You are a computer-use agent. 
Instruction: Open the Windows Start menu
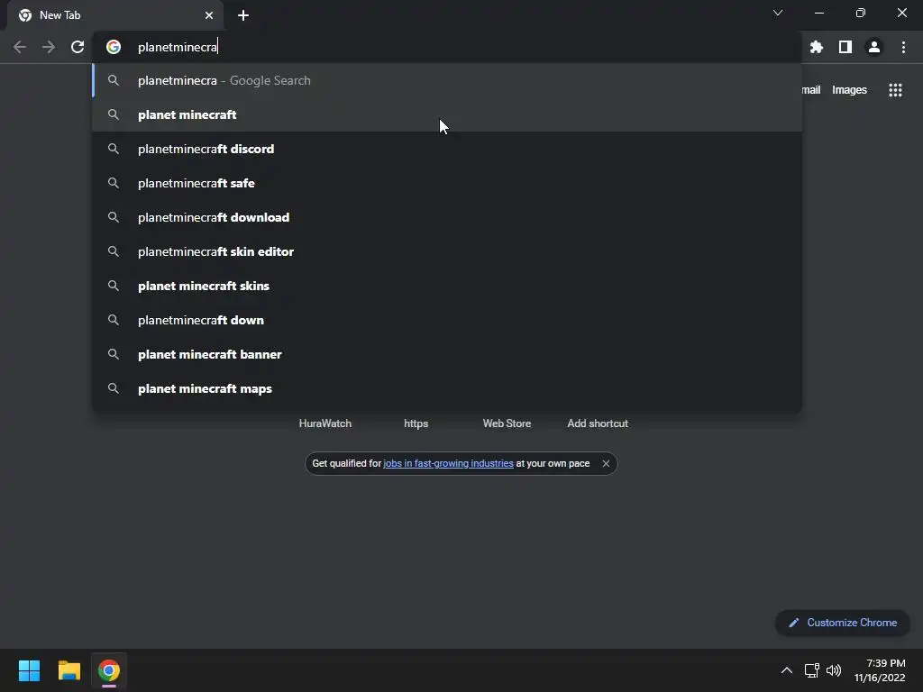(x=29, y=670)
